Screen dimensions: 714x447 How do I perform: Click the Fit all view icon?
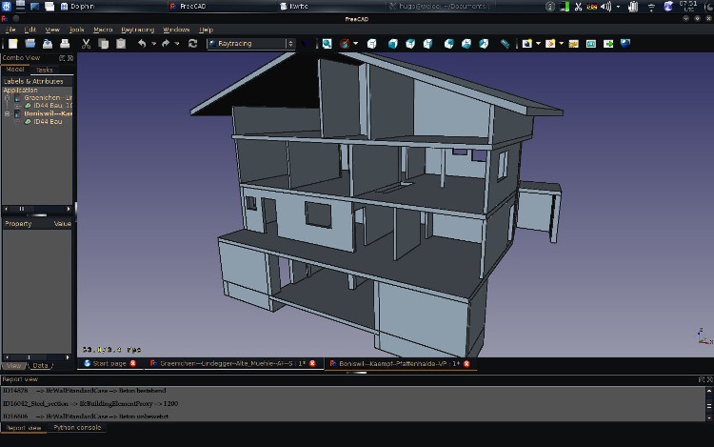pos(327,44)
